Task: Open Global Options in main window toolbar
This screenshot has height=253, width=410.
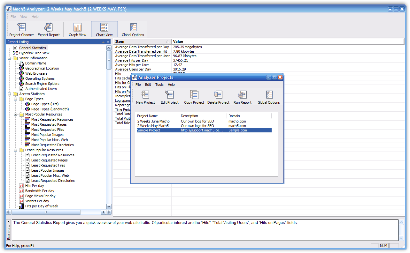Action: [x=133, y=29]
